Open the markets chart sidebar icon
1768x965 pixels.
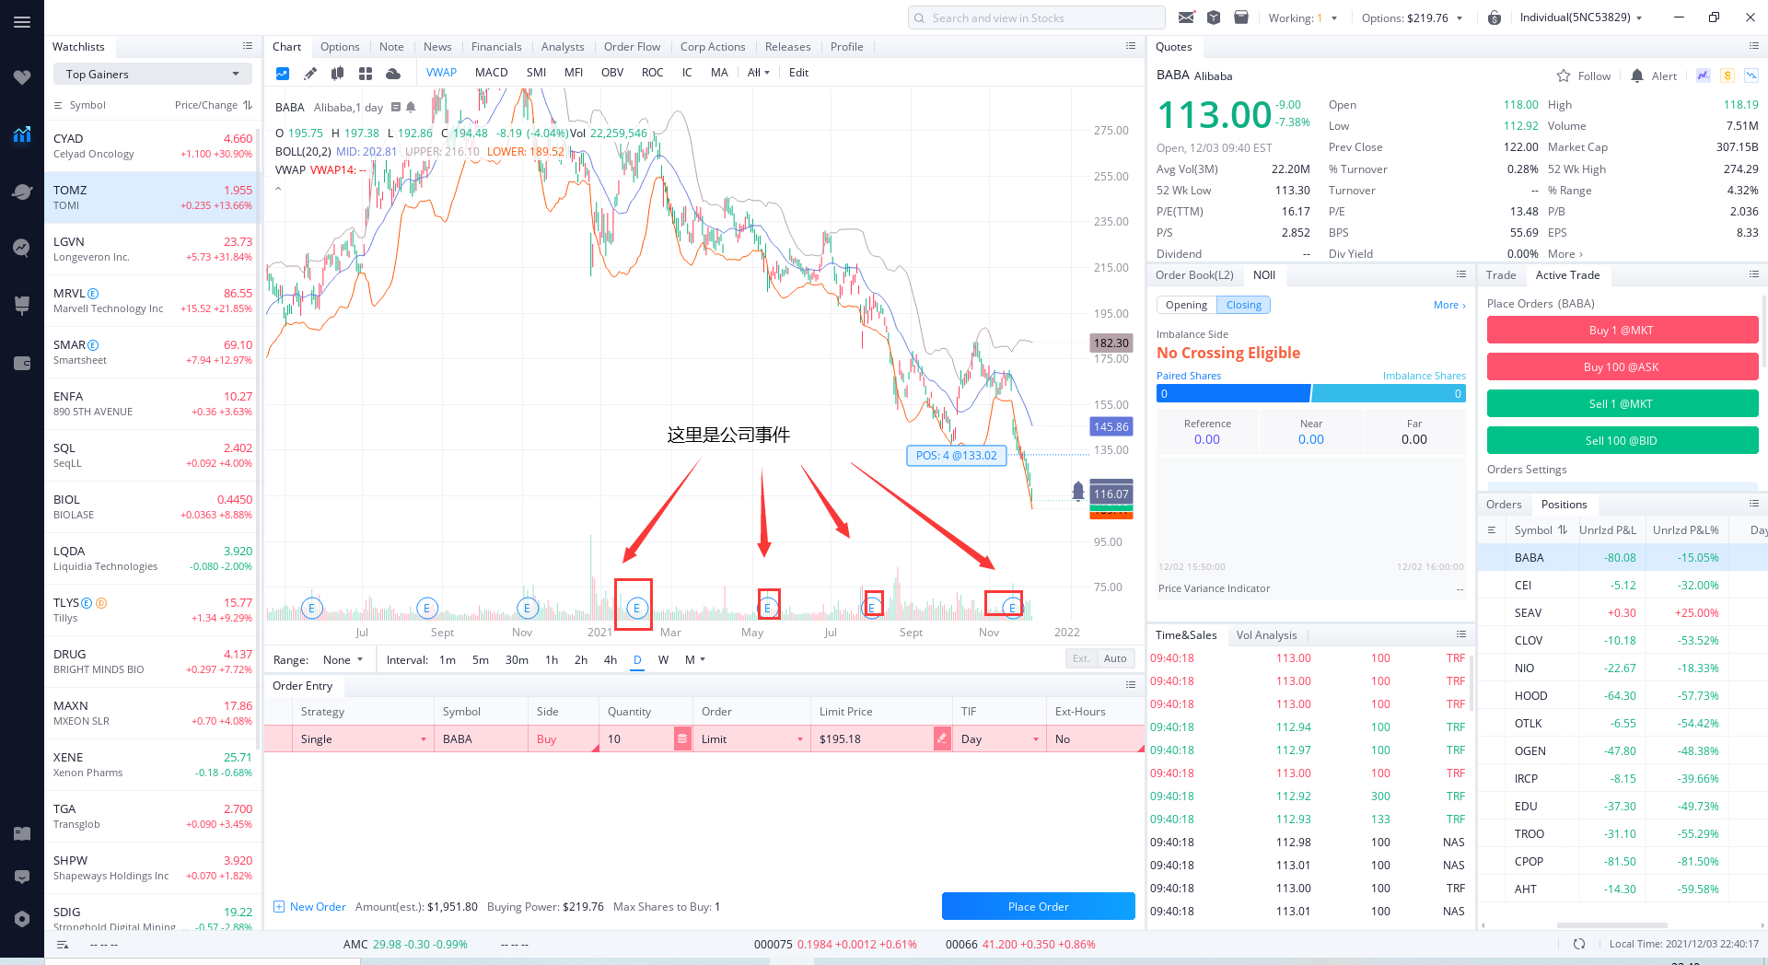coord(22,134)
